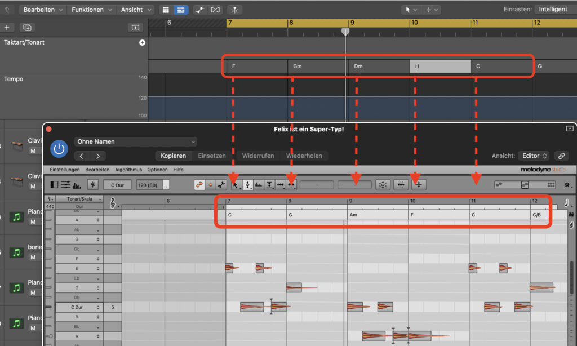
Task: Select the H chord in Logic chord track
Action: tap(441, 66)
